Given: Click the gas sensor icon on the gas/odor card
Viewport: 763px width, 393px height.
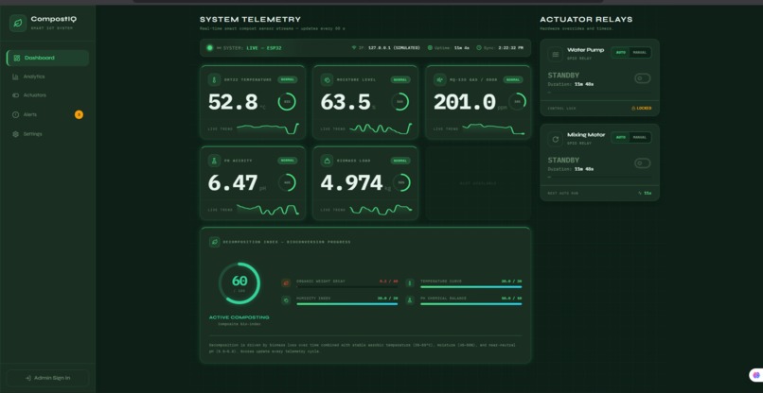Looking at the screenshot, I should [x=440, y=79].
